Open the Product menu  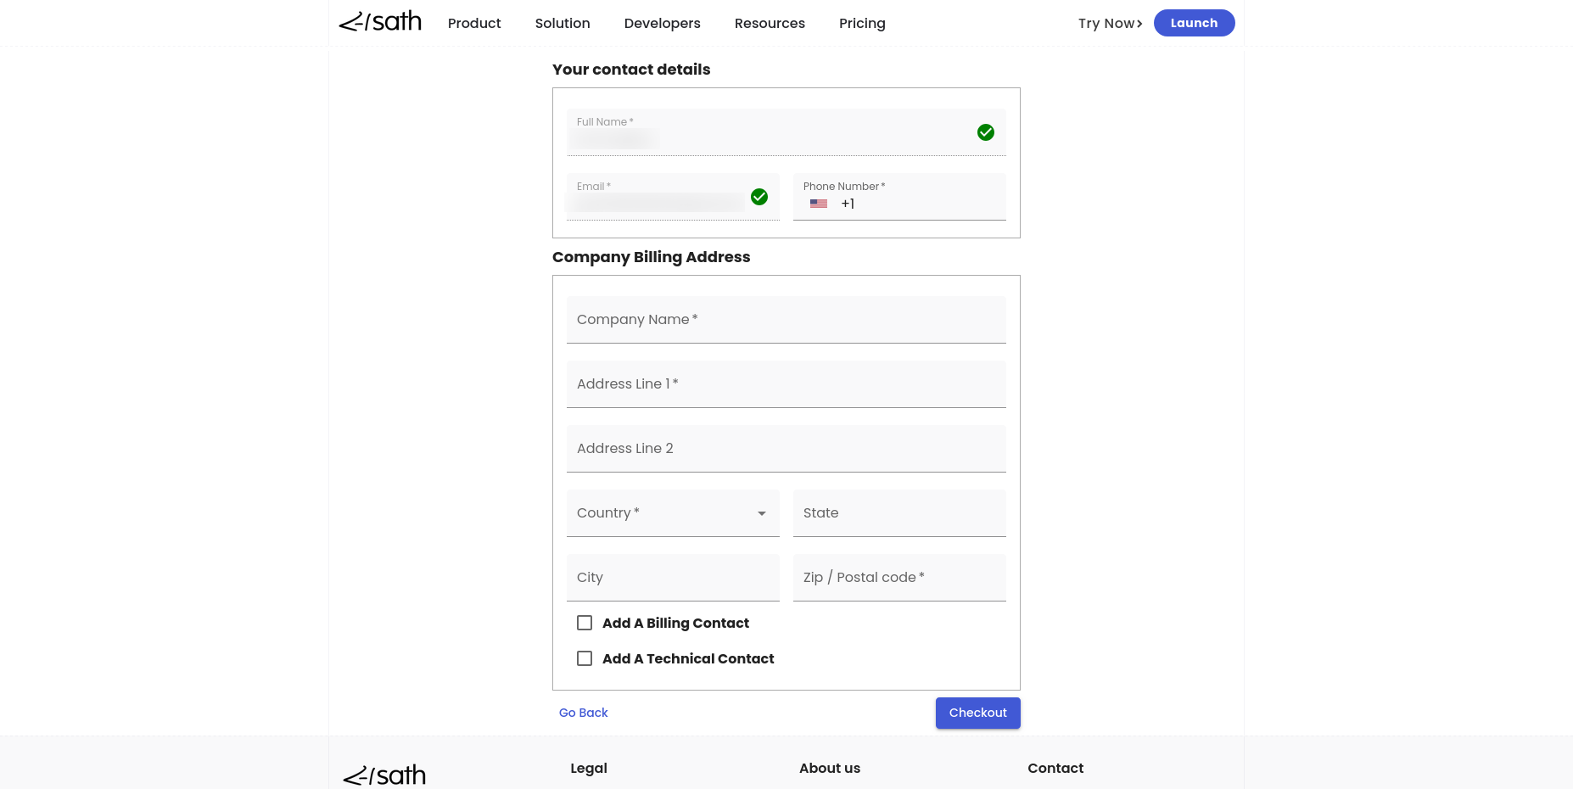pos(474,23)
